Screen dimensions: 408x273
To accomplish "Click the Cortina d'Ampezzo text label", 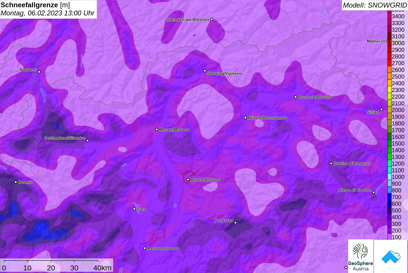I will pos(352,163).
